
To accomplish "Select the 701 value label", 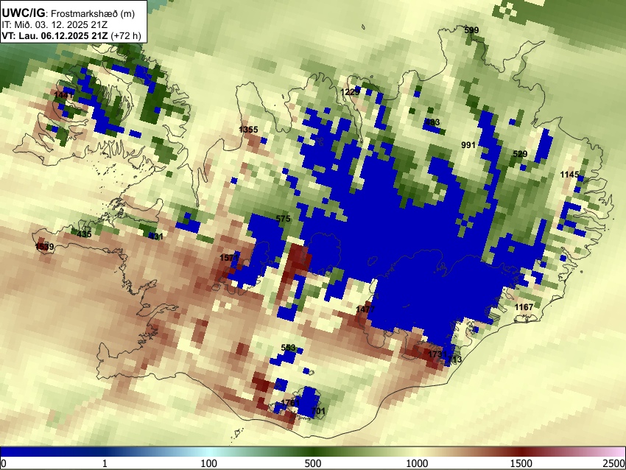I will point(318,410).
